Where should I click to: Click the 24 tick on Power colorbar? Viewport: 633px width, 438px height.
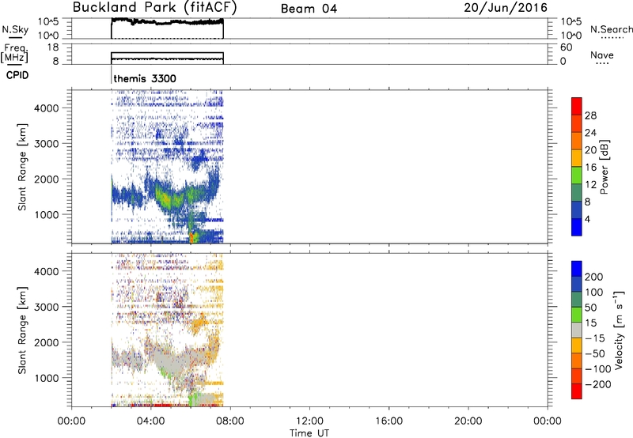pos(590,133)
